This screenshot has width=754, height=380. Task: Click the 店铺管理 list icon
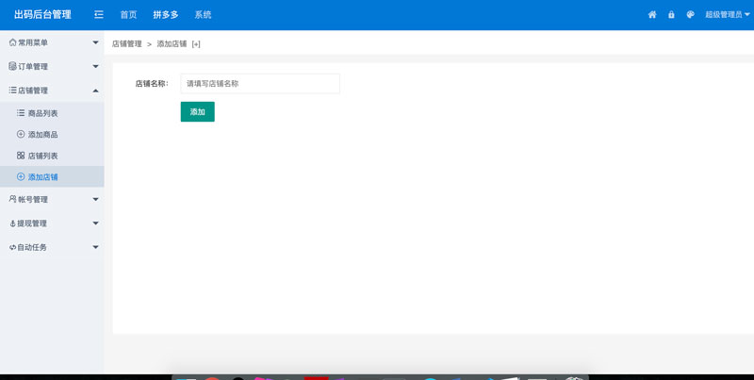coord(12,90)
